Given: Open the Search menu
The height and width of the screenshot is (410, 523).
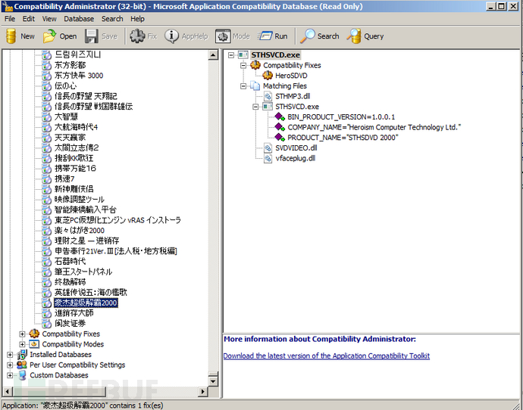Looking at the screenshot, I should (x=112, y=19).
